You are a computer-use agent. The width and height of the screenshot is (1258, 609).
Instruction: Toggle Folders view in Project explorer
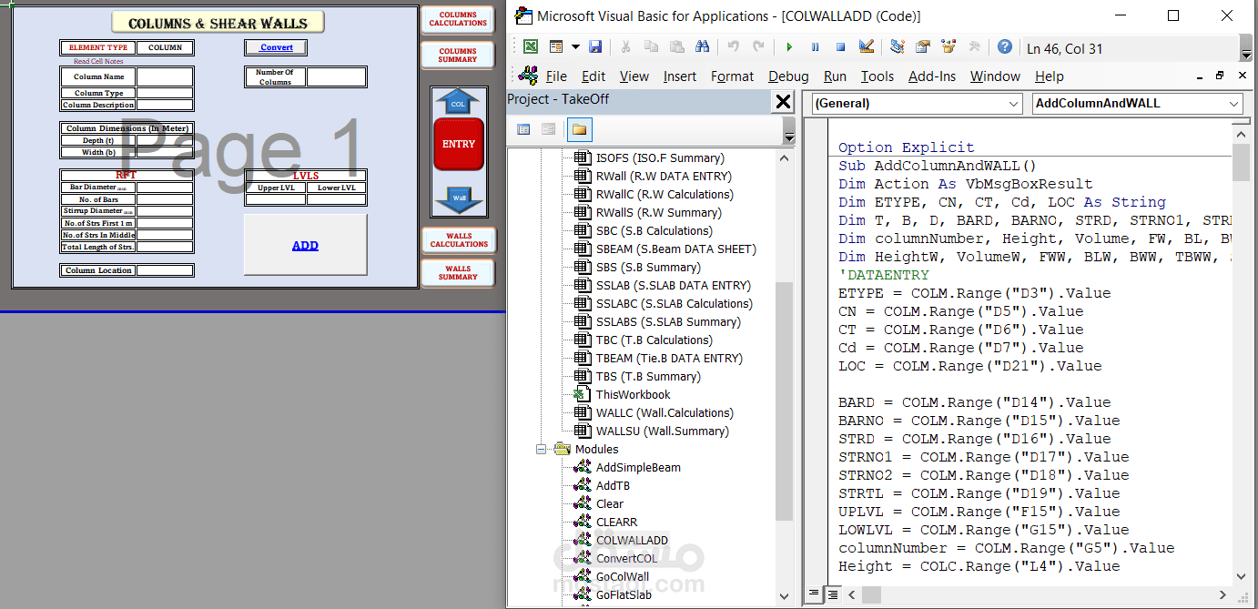tap(579, 129)
